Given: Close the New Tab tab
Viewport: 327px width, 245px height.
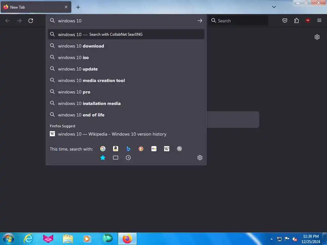Looking at the screenshot, I should click(66, 7).
